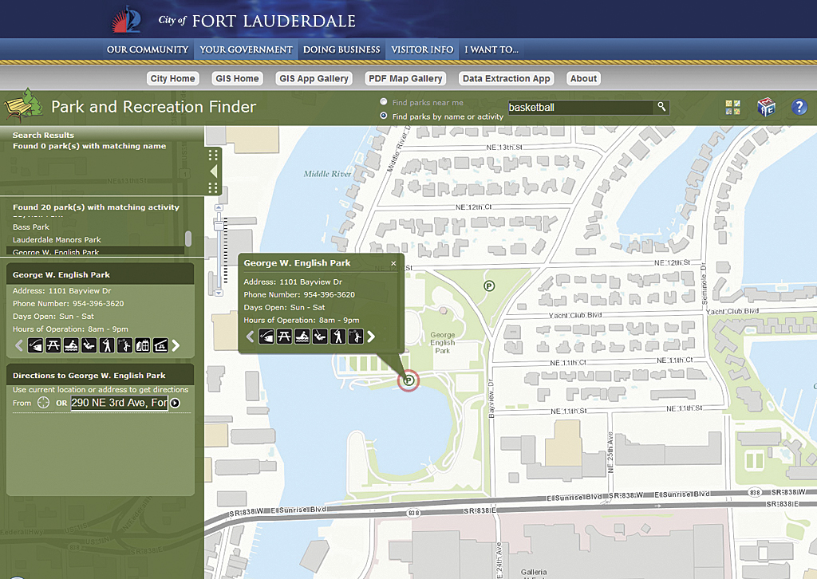The image size is (817, 579).
Task: Open Doing Business menu
Action: pyautogui.click(x=341, y=49)
